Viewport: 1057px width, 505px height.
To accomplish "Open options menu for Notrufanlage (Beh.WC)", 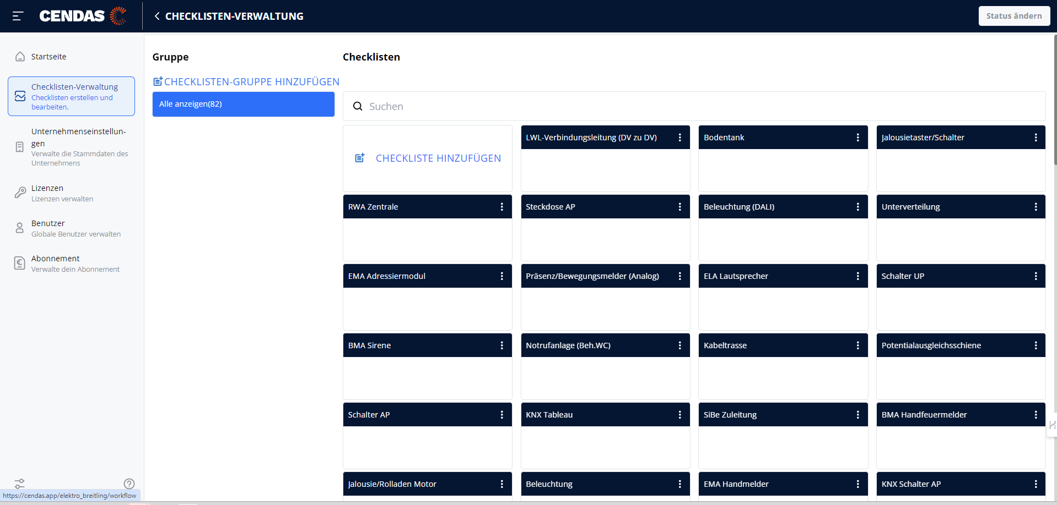I will click(x=680, y=345).
